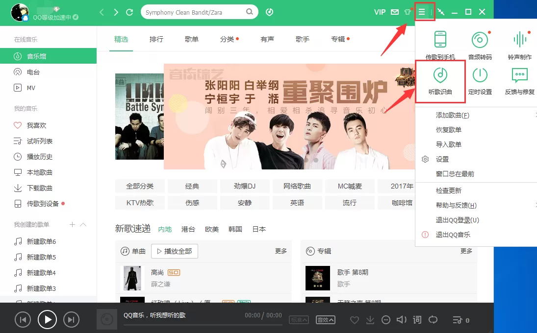
Task: Select the 欧美 region filter
Action: [212, 229]
